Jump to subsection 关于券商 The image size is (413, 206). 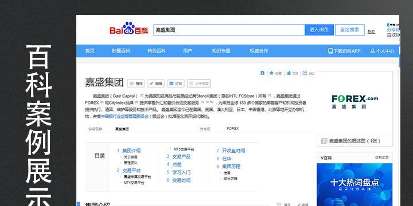131,157
